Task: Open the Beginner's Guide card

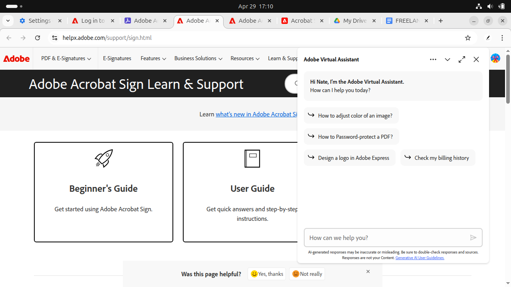Action: 103,192
